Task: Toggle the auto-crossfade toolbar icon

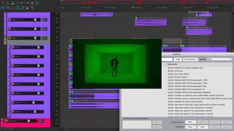Action: 37,3
